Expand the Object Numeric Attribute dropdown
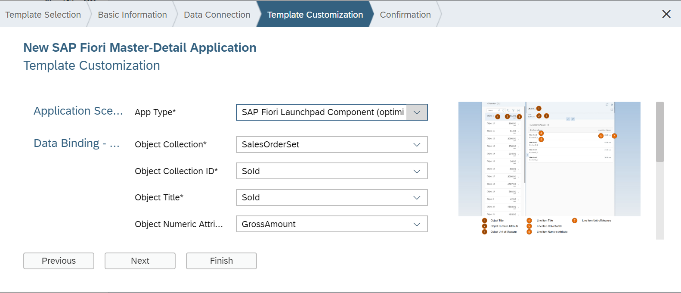681x293 pixels. click(417, 224)
